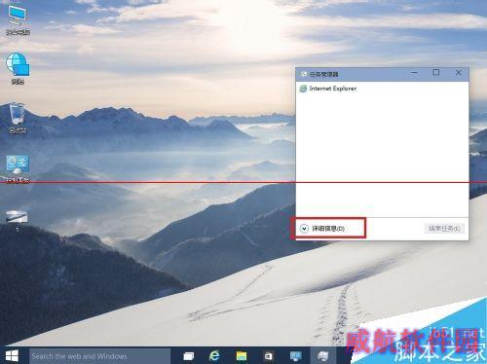
Task: Select the monitor icon on the taskbar
Action: pos(295,356)
